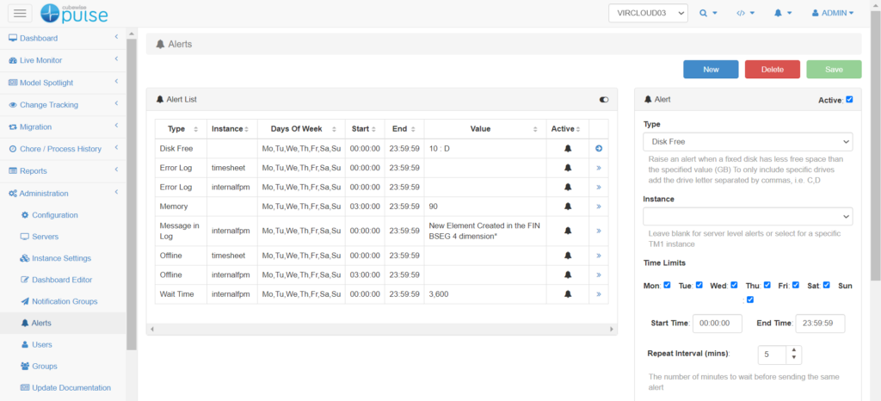
Task: Uncheck the Active checkbox
Action: click(849, 100)
